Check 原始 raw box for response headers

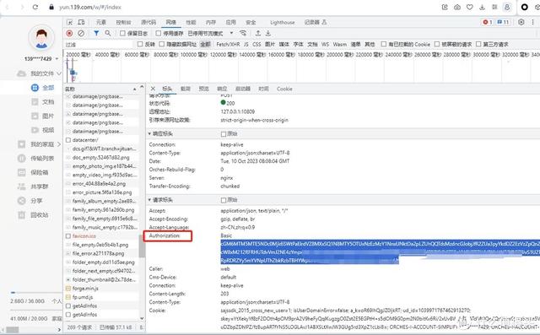[224, 134]
